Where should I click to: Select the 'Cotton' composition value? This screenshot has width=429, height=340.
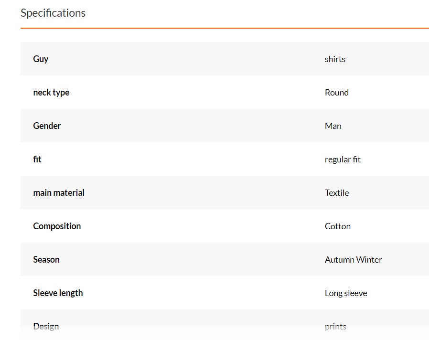338,226
